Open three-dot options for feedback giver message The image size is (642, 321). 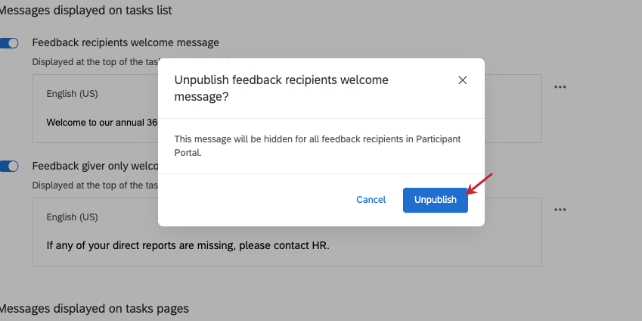560,210
